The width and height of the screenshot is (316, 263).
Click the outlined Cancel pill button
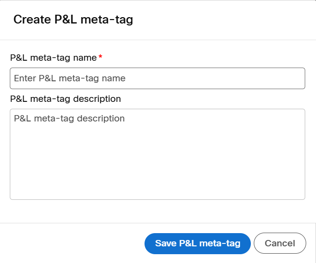(x=280, y=243)
